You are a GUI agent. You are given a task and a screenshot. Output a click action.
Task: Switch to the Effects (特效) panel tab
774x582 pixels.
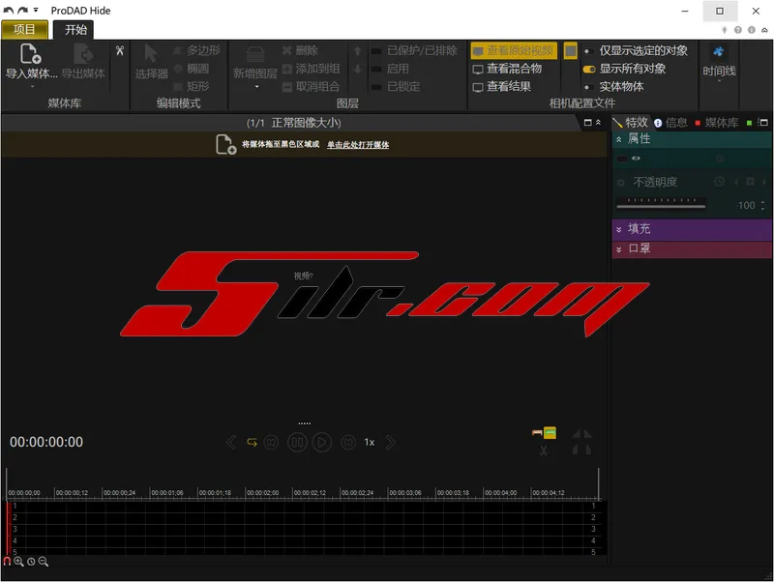coord(631,122)
